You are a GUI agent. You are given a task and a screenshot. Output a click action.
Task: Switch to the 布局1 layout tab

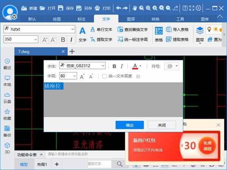pos(42,164)
